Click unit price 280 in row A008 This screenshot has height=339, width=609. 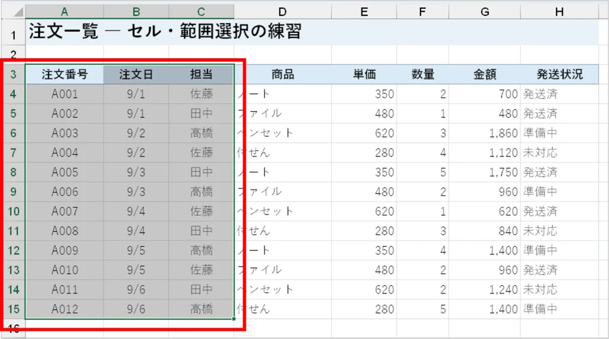364,231
